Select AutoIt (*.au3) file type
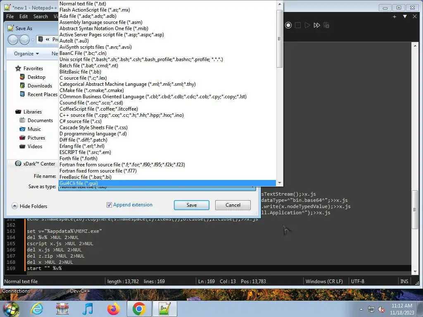This screenshot has width=423, height=317. click(x=167, y=41)
